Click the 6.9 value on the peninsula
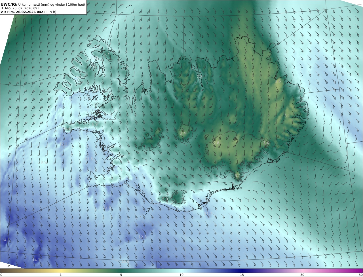The image size is (363, 277). [95, 124]
